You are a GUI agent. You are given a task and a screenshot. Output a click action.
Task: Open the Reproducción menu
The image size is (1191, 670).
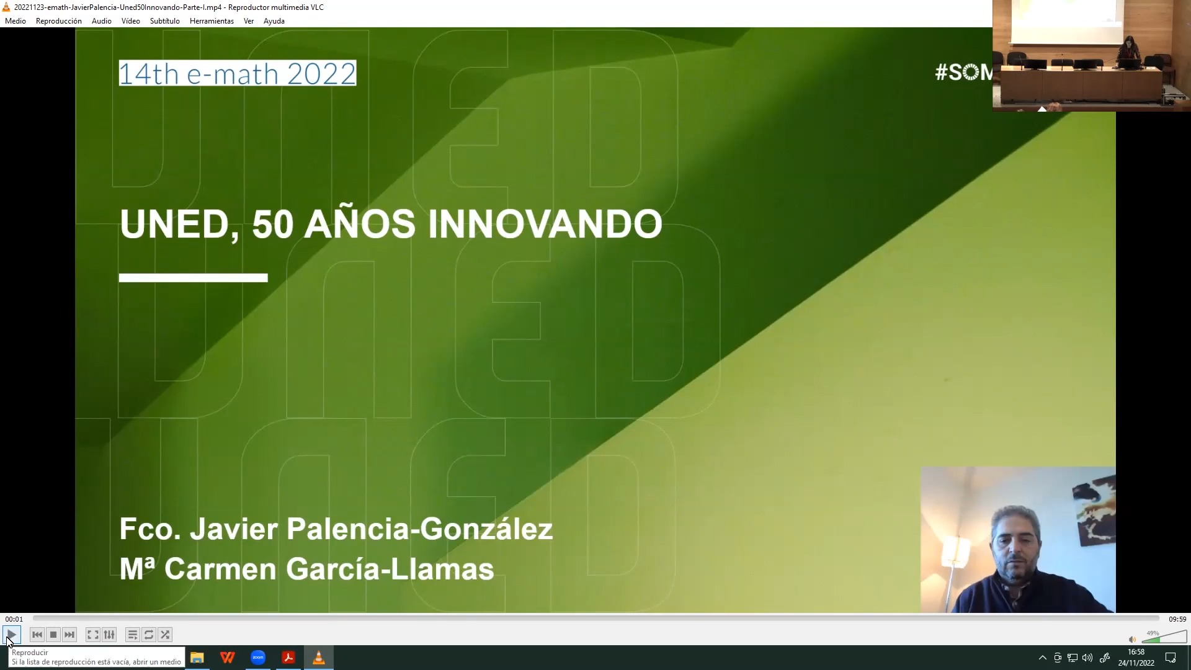pos(59,21)
